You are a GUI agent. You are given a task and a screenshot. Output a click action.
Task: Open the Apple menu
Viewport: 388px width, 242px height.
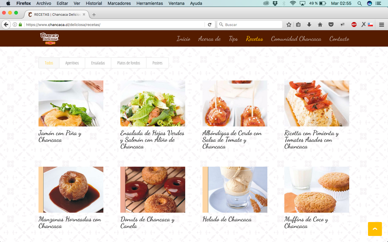click(x=8, y=3)
